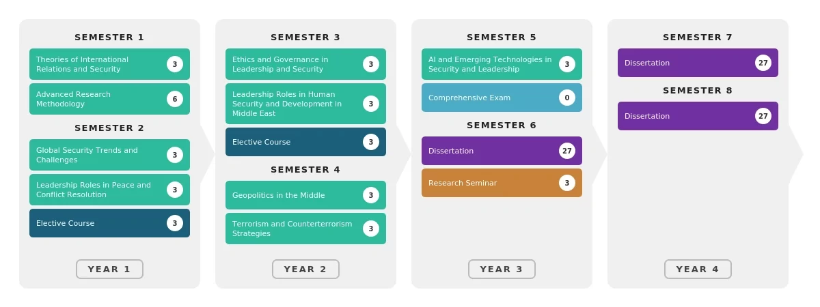Click the 0-credit badge on Comprehensive Exam
The image size is (820, 307).
tap(567, 98)
